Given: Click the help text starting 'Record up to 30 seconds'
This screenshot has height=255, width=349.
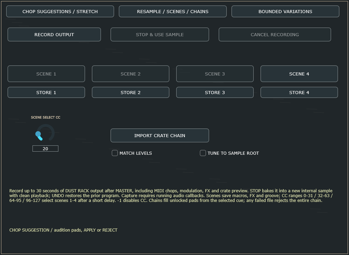Looking at the screenshot, I should [x=171, y=195].
